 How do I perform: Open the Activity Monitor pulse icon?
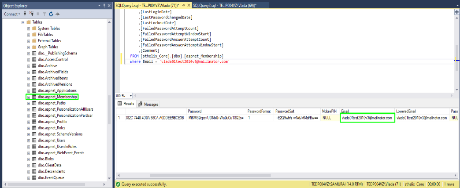click(x=58, y=14)
